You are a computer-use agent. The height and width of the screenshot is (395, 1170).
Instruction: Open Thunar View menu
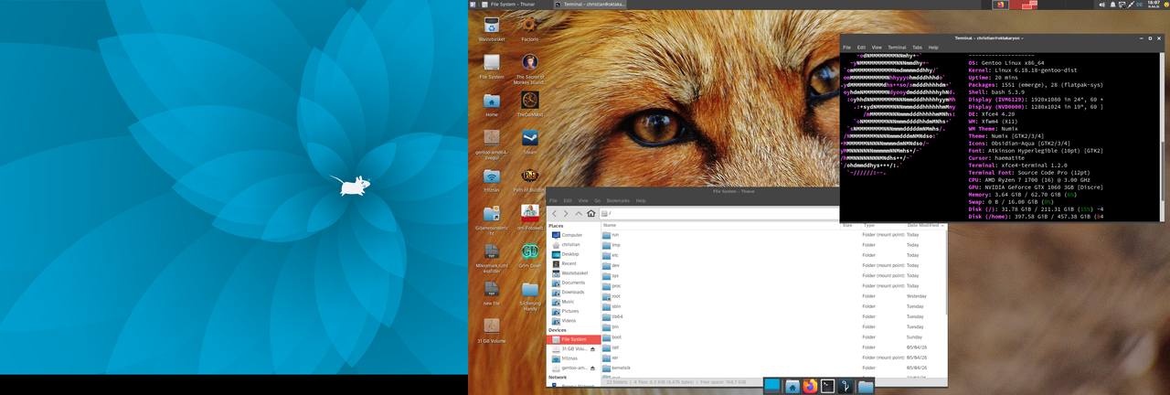[582, 200]
